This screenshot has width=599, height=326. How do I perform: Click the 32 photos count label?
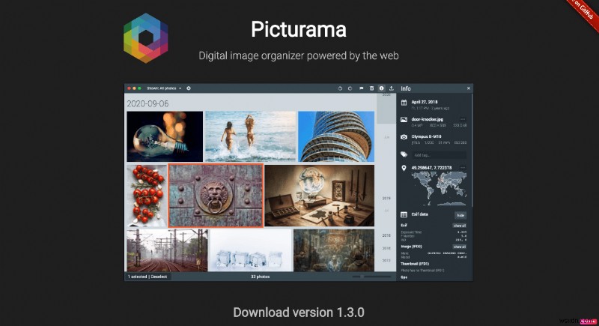[260, 277]
